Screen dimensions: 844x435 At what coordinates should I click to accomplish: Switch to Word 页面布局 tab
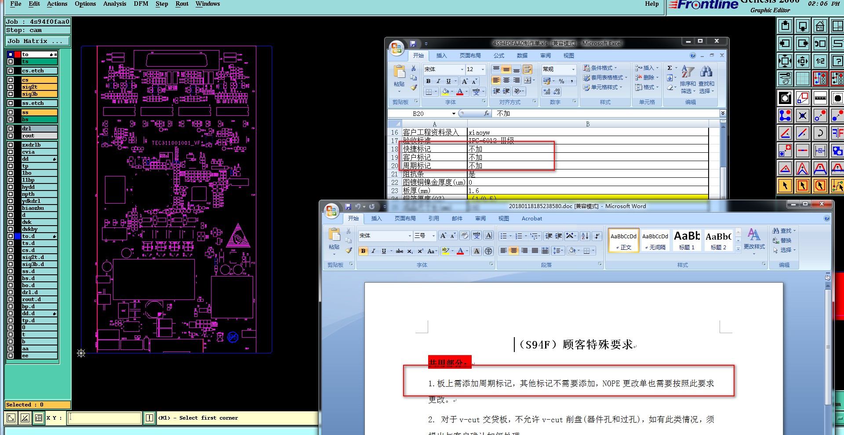(x=405, y=219)
